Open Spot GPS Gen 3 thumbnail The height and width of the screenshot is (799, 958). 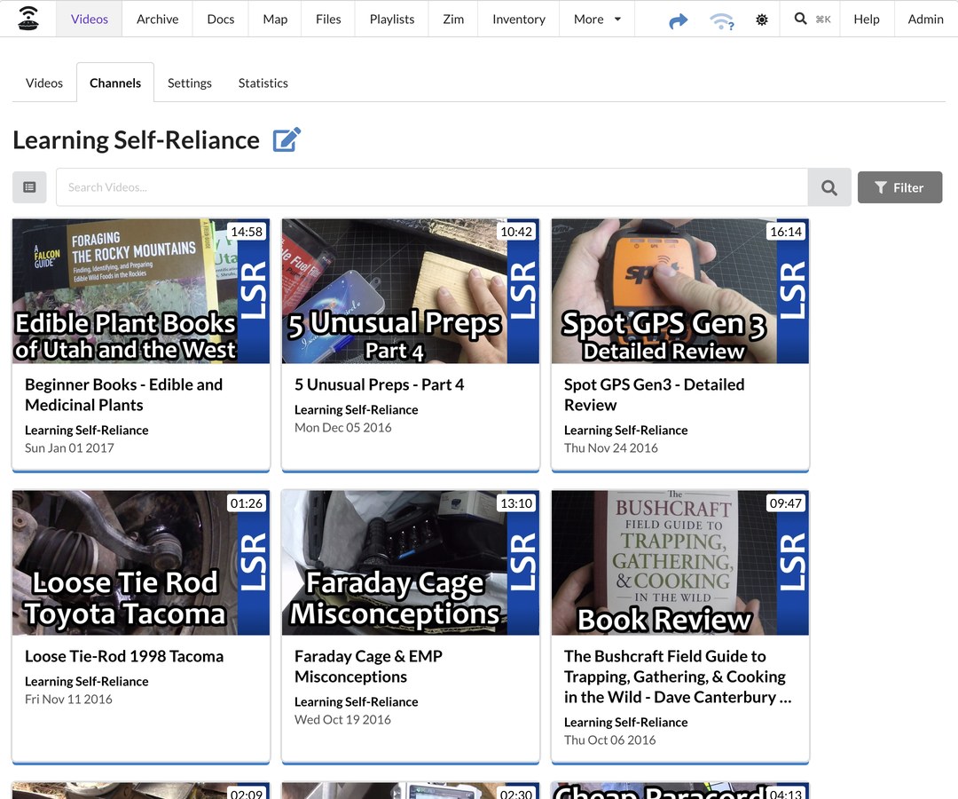pyautogui.click(x=680, y=291)
